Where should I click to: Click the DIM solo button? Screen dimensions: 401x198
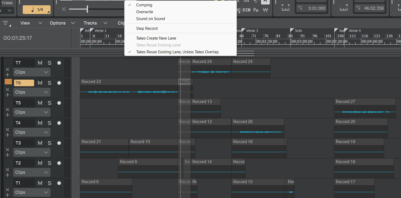click(246, 10)
